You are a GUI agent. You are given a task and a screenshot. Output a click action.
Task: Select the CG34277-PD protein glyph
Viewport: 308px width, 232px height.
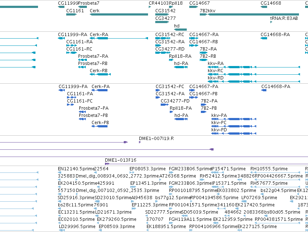coord(165,105)
